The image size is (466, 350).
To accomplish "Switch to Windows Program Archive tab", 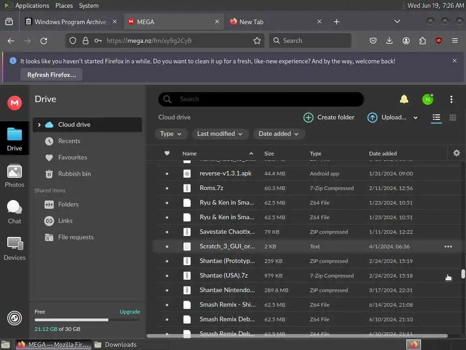I will (71, 22).
